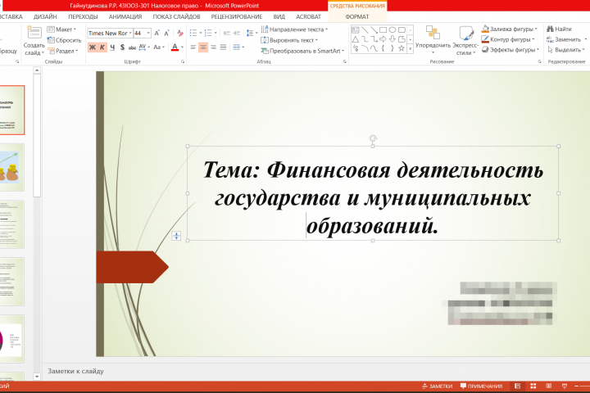This screenshot has width=590, height=393.
Task: Toggle text shadow (S) button
Action: pos(122,47)
